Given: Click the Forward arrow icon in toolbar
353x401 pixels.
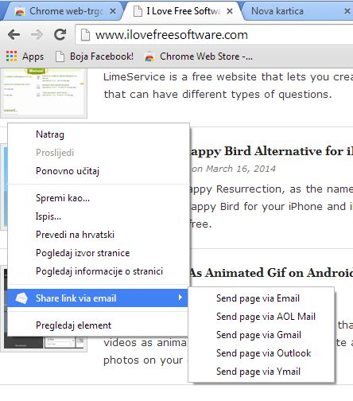Looking at the screenshot, I should tap(37, 34).
